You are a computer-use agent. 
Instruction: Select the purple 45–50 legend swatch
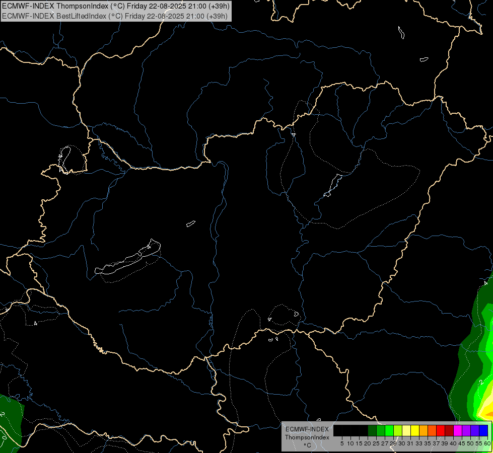click(466, 430)
